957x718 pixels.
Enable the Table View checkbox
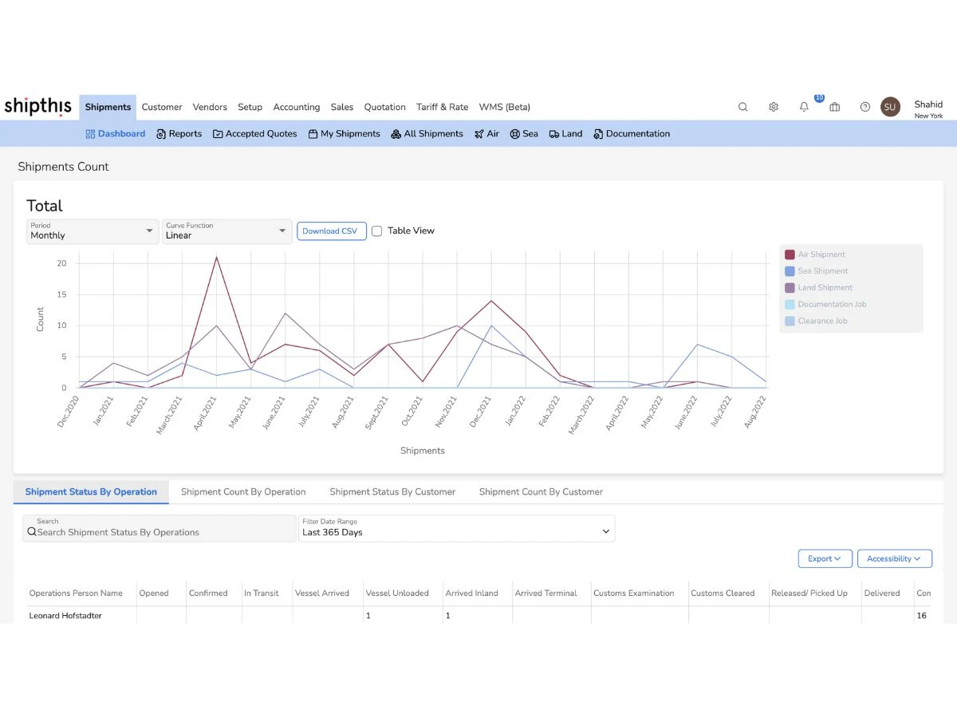(377, 231)
